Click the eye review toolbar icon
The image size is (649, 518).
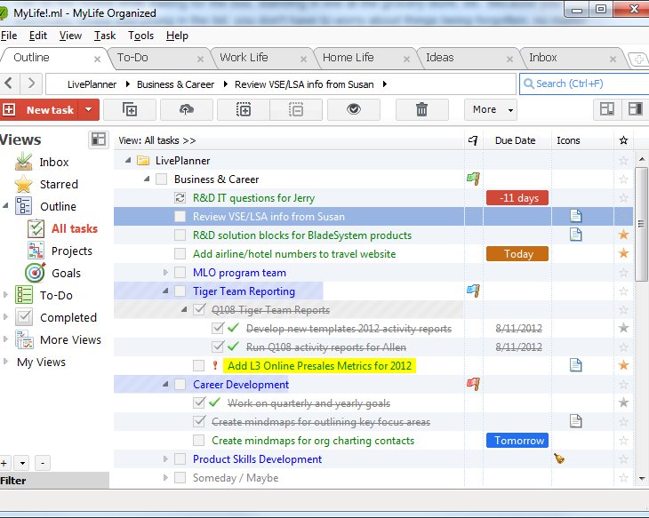(354, 109)
